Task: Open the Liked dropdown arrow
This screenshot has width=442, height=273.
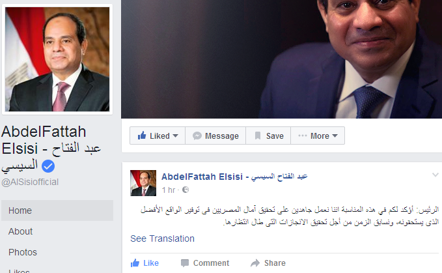Action: pos(175,136)
